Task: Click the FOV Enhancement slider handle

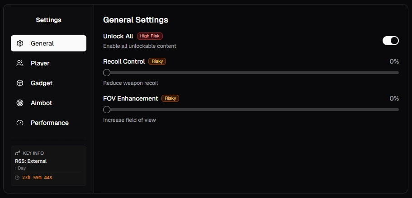Action: [107, 110]
